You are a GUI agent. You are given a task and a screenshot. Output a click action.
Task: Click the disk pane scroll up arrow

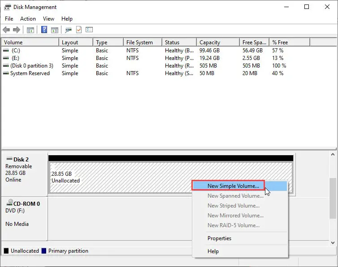coord(333,155)
